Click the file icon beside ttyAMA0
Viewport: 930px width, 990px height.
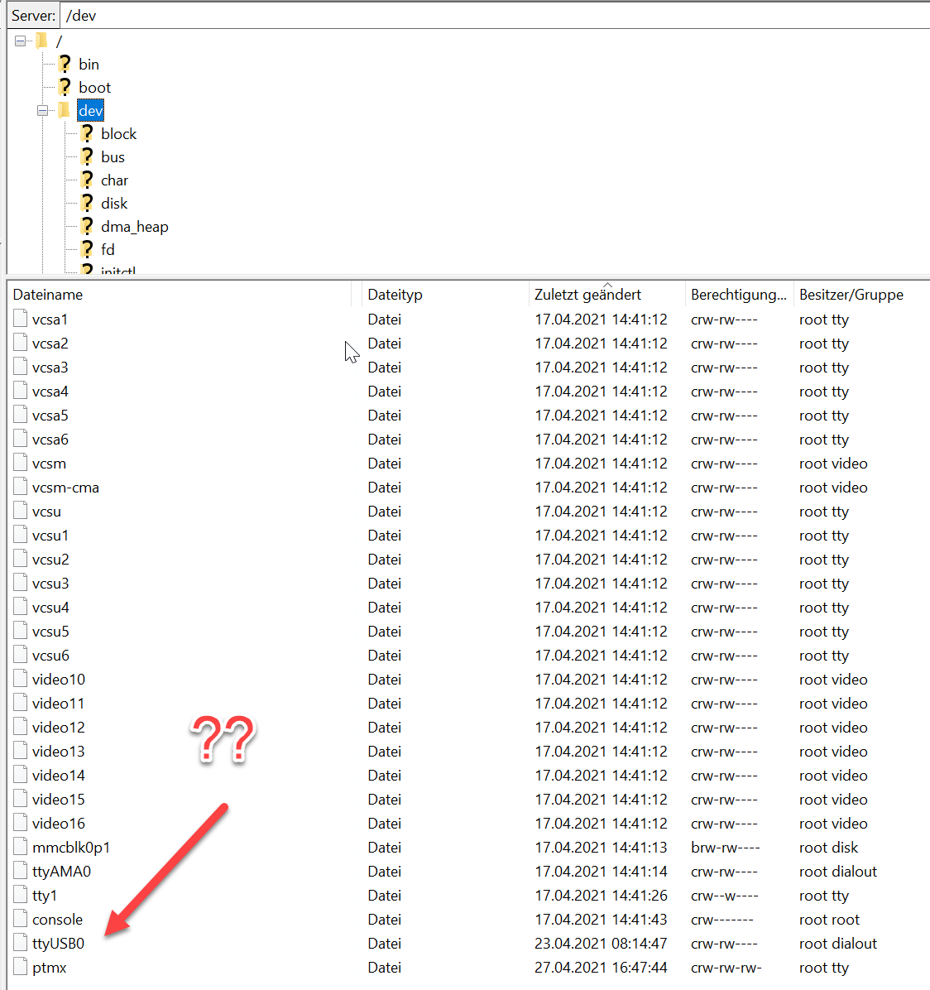point(19,871)
